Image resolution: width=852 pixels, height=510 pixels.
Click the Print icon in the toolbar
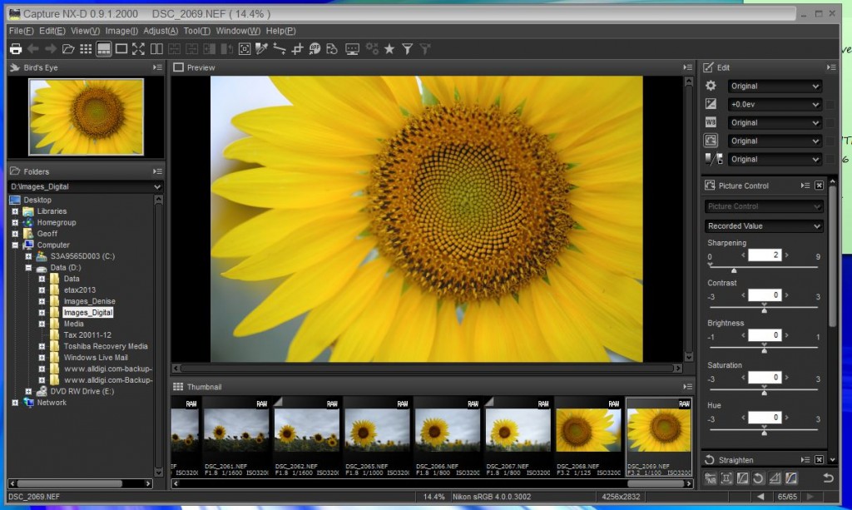tap(16, 49)
